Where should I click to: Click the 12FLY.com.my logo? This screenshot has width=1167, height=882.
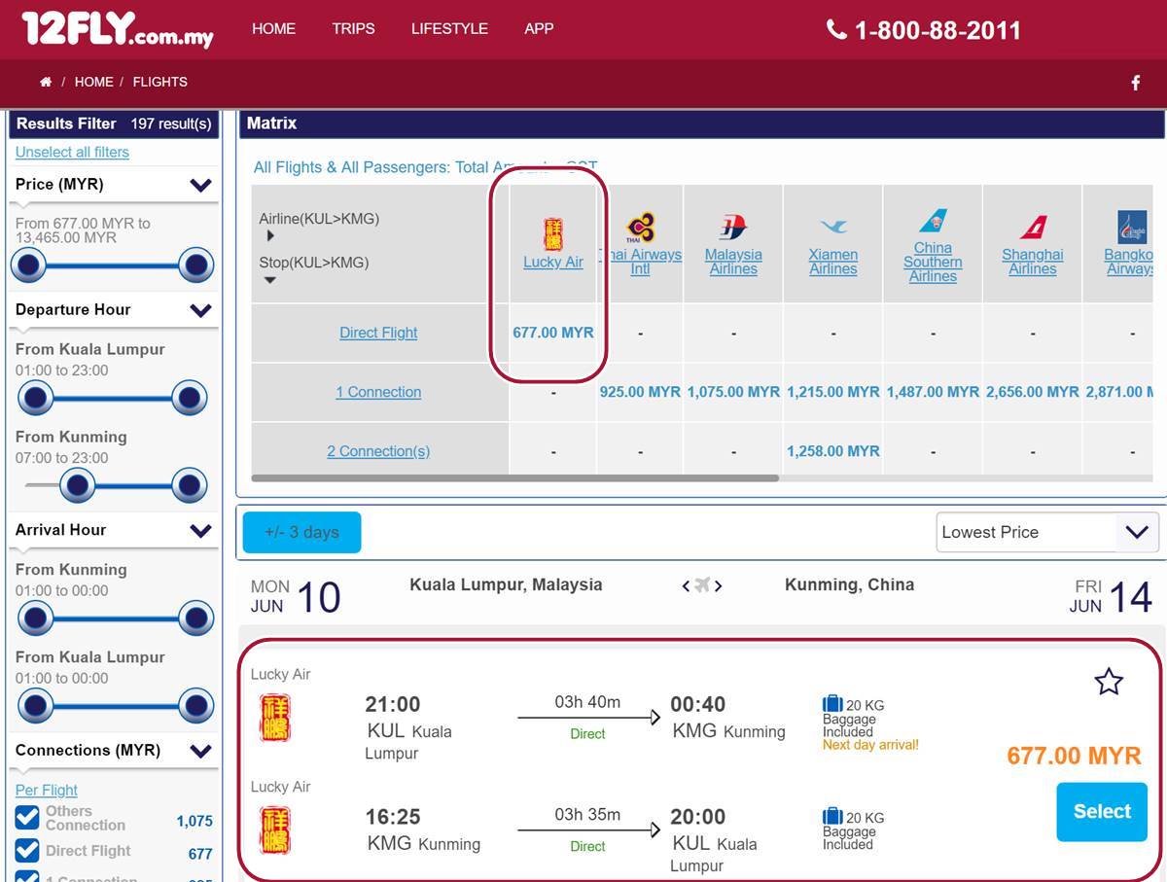pos(117,29)
